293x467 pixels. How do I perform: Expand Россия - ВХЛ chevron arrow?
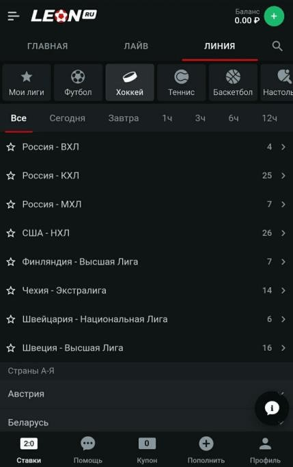[283, 147]
